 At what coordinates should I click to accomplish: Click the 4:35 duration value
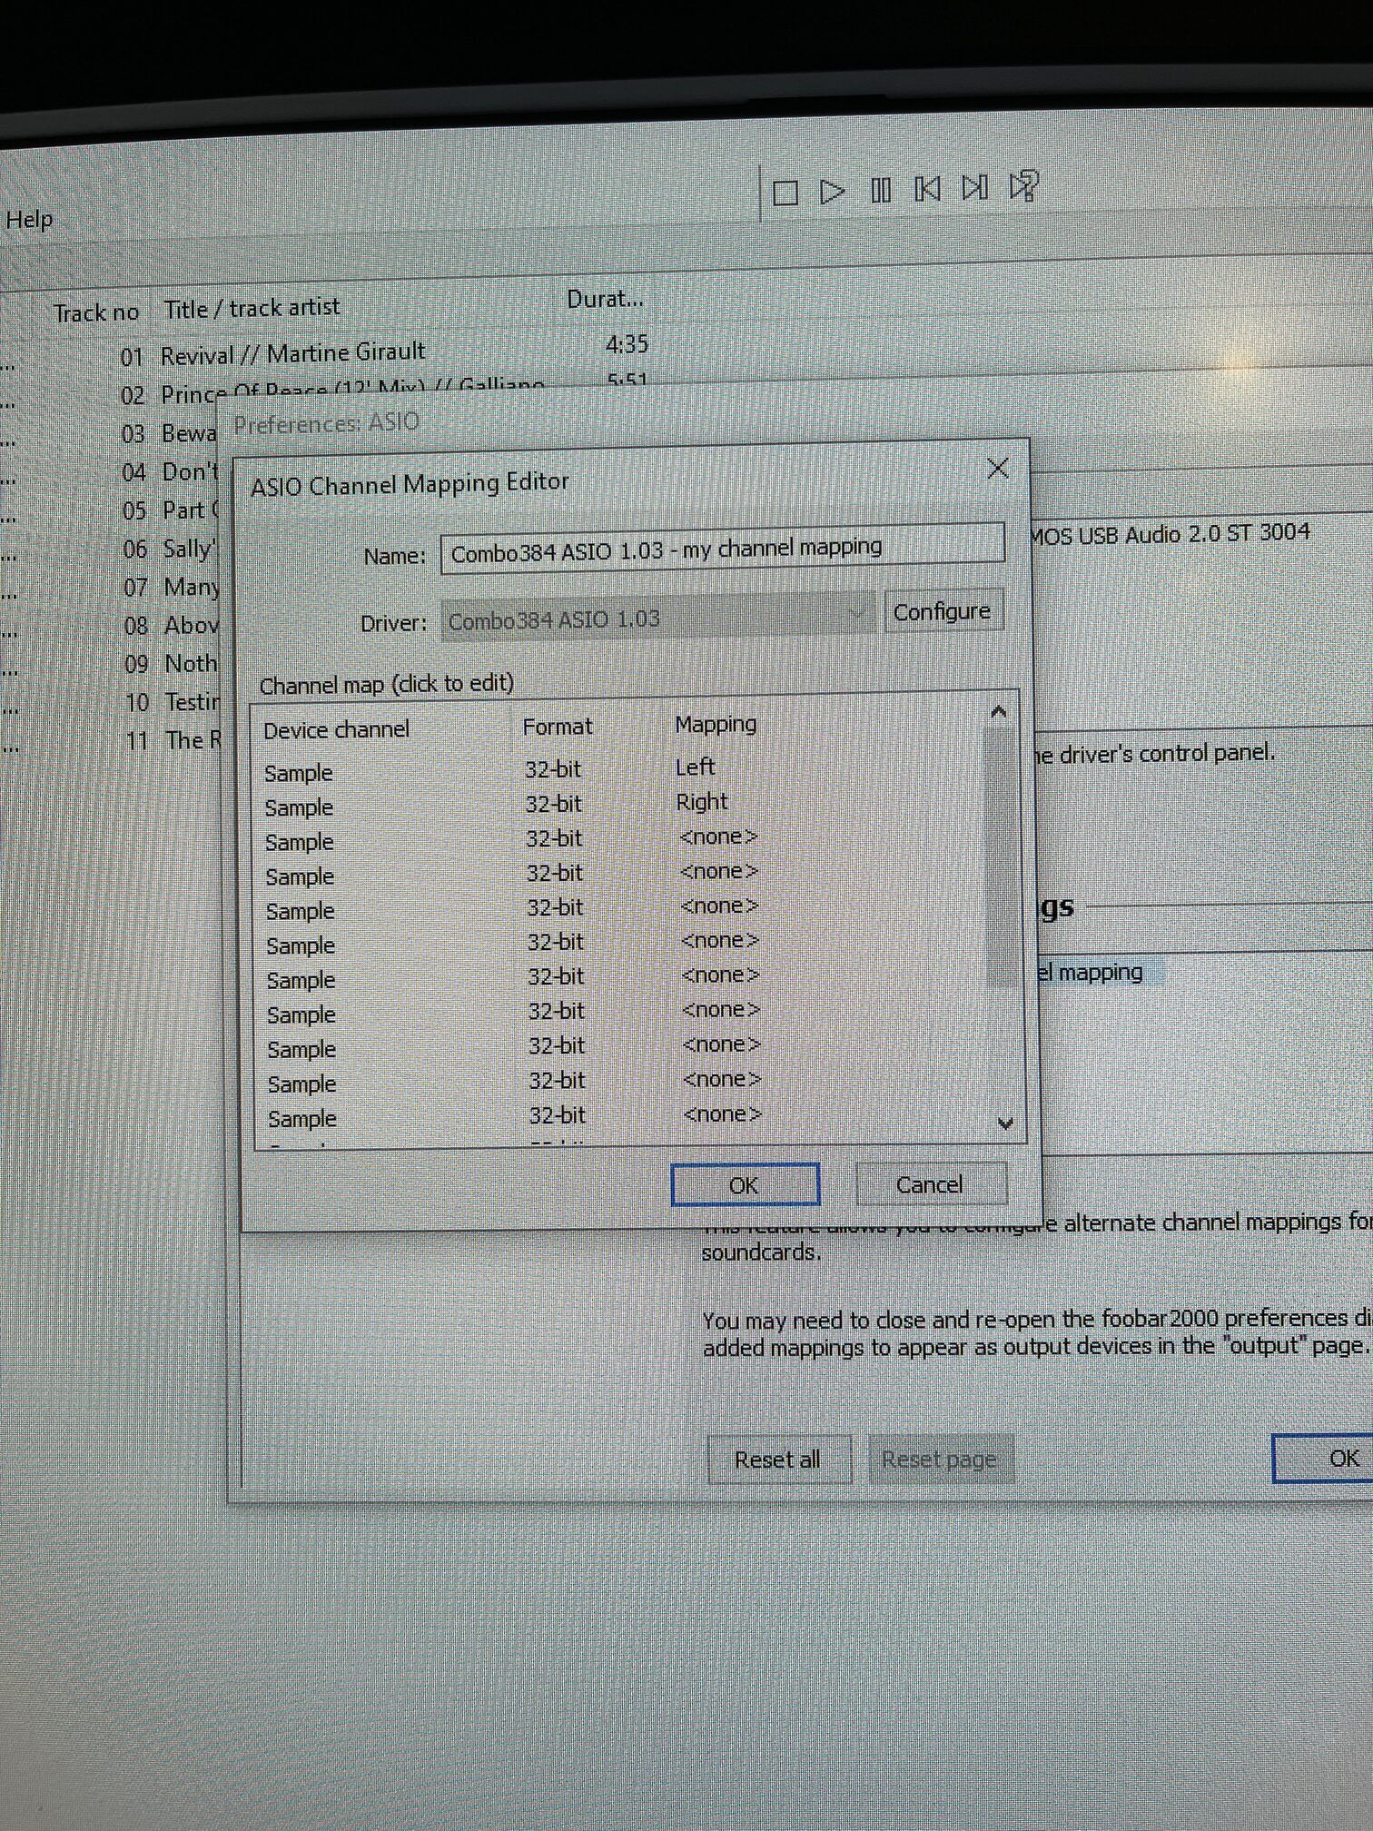click(x=627, y=344)
